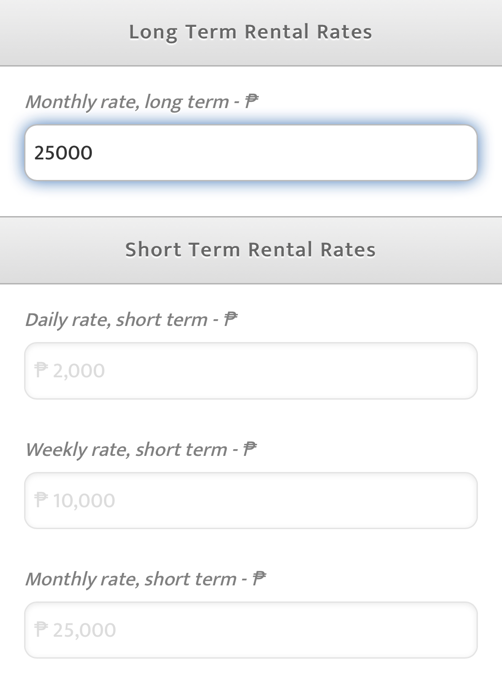Focus the Daily rate short term input

click(251, 371)
